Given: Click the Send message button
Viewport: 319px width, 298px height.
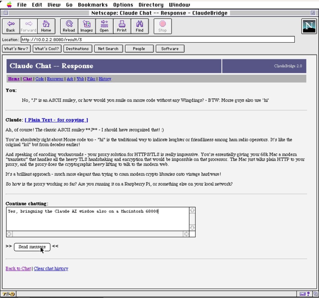Looking at the screenshot, I should click(32, 247).
